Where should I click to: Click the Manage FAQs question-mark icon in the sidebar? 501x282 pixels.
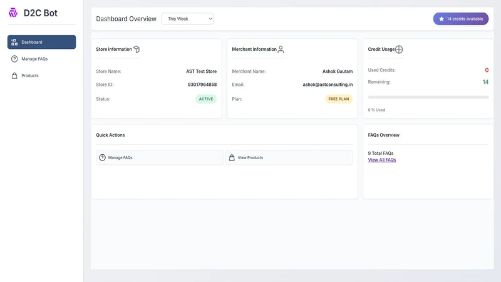click(x=14, y=59)
